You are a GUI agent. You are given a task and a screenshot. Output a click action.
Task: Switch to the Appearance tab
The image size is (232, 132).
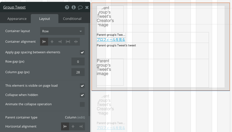coord(17,19)
